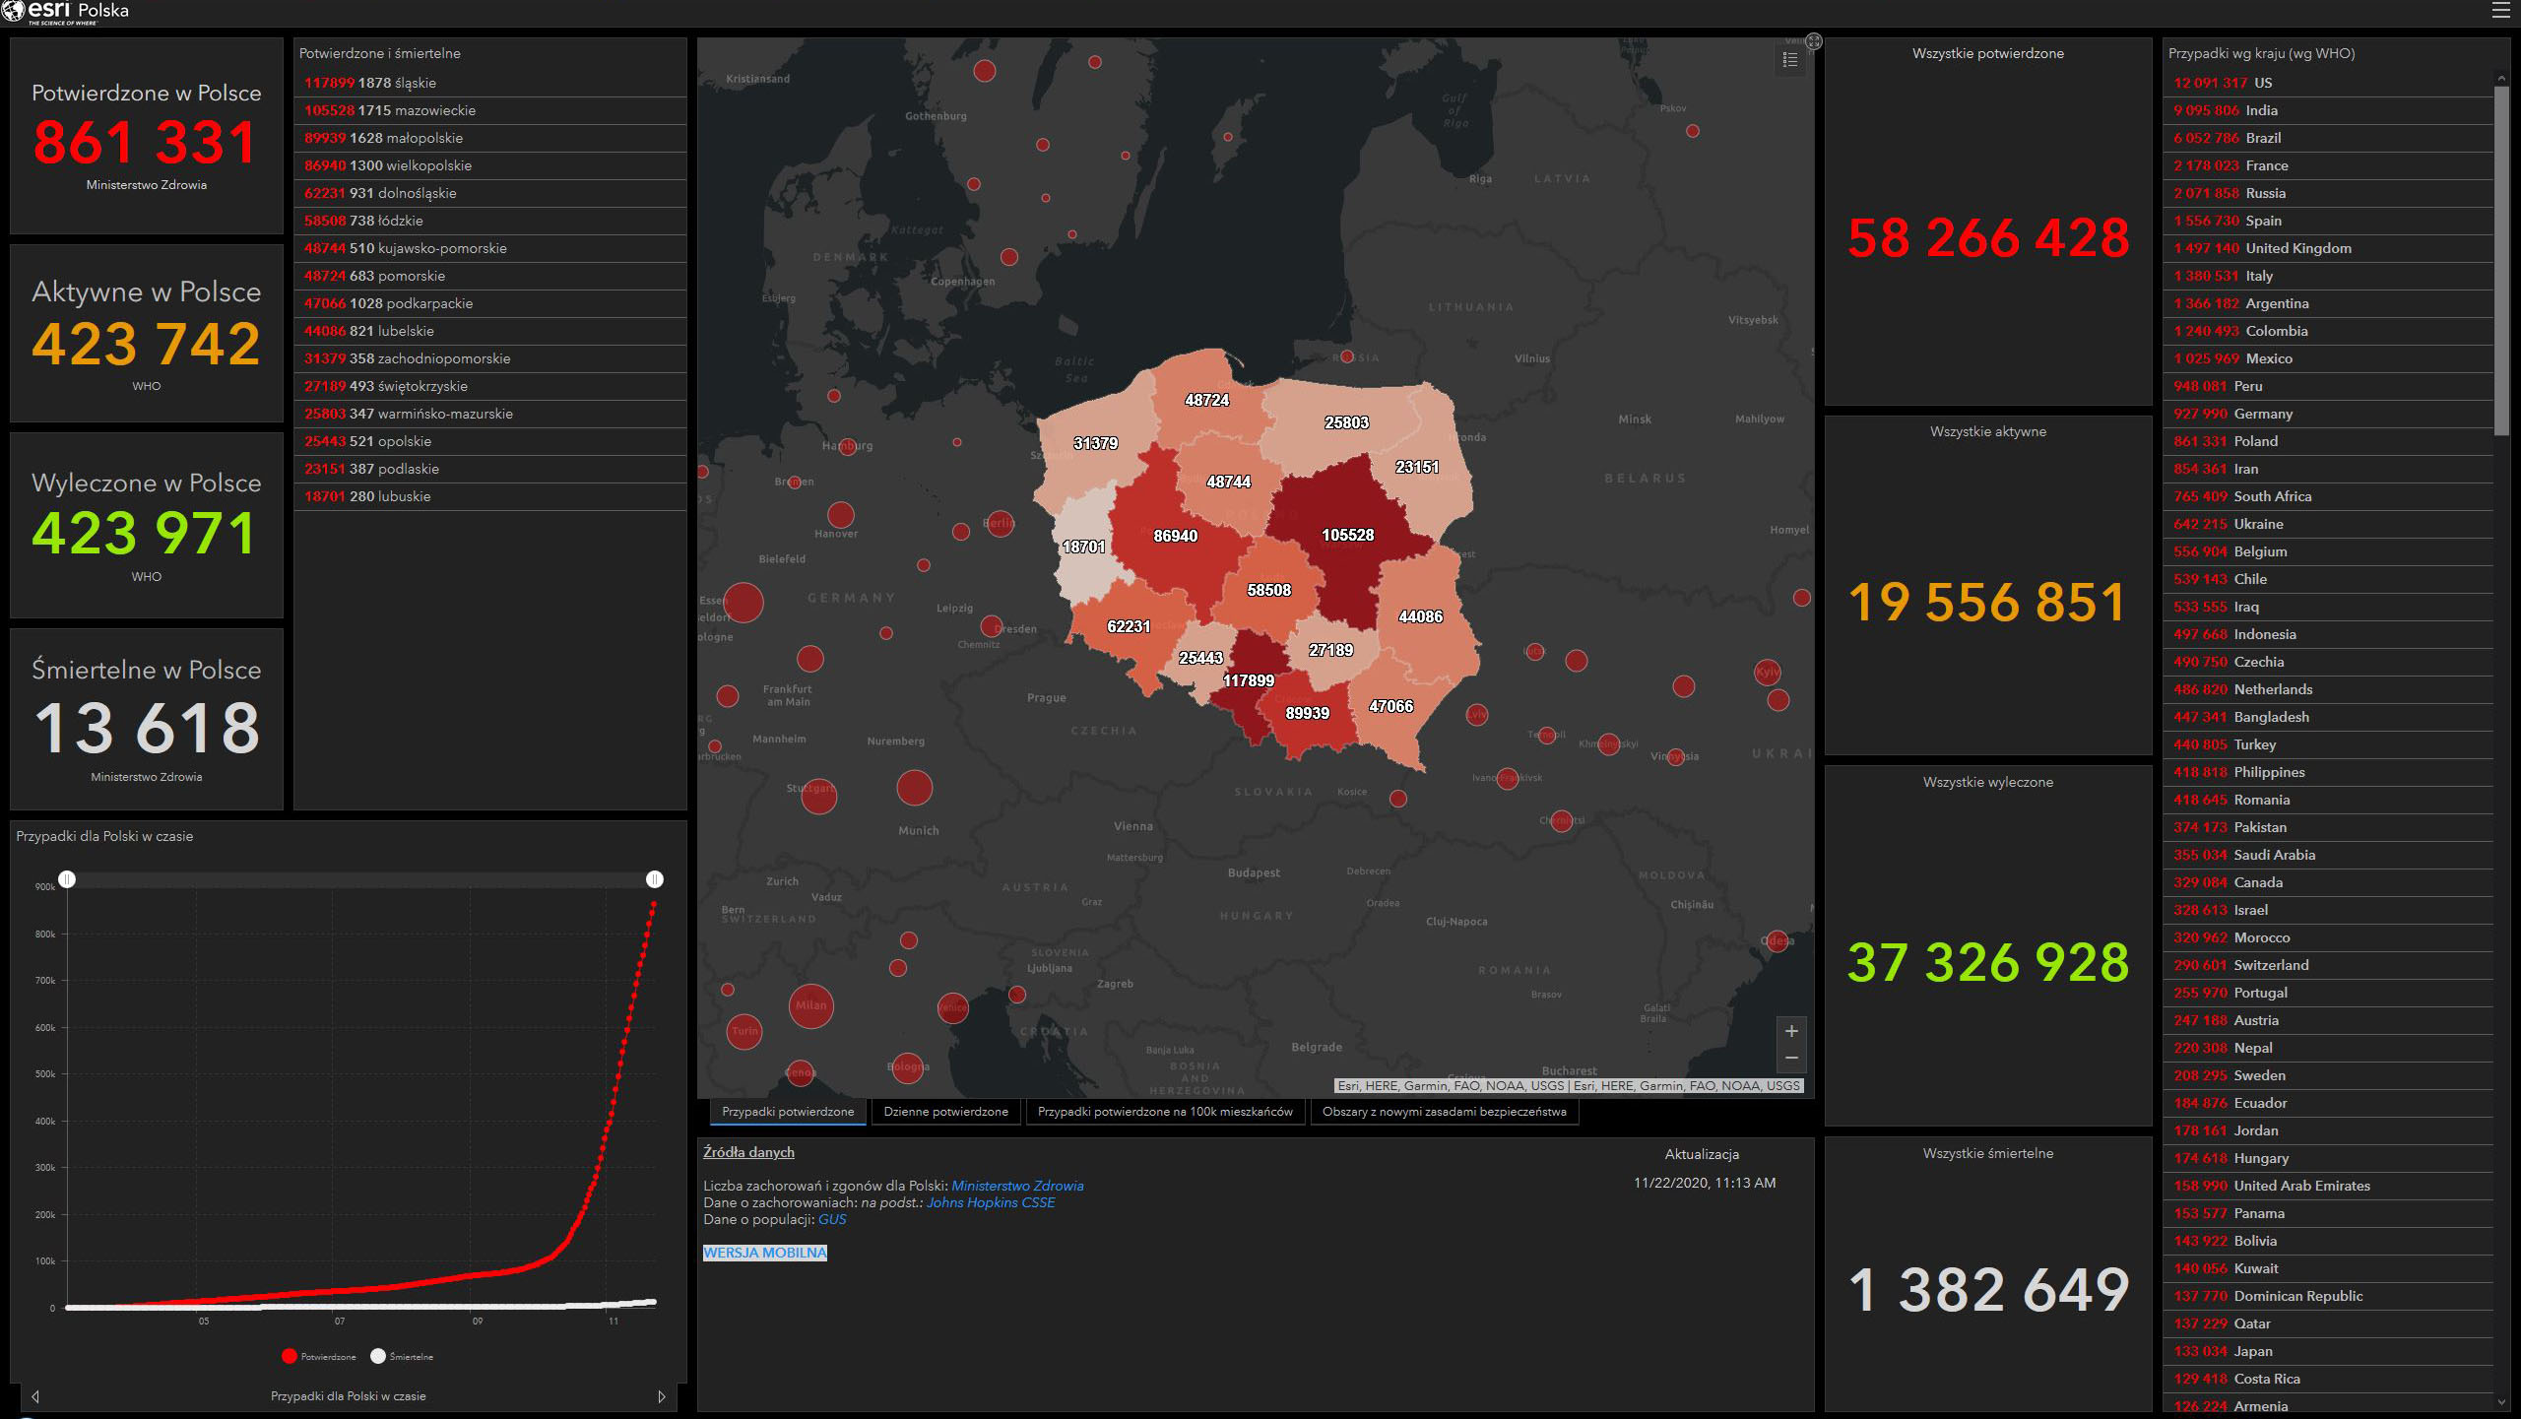Switch to Dzienne potwierdzone tab
This screenshot has width=2521, height=1419.
pyautogui.click(x=945, y=1112)
